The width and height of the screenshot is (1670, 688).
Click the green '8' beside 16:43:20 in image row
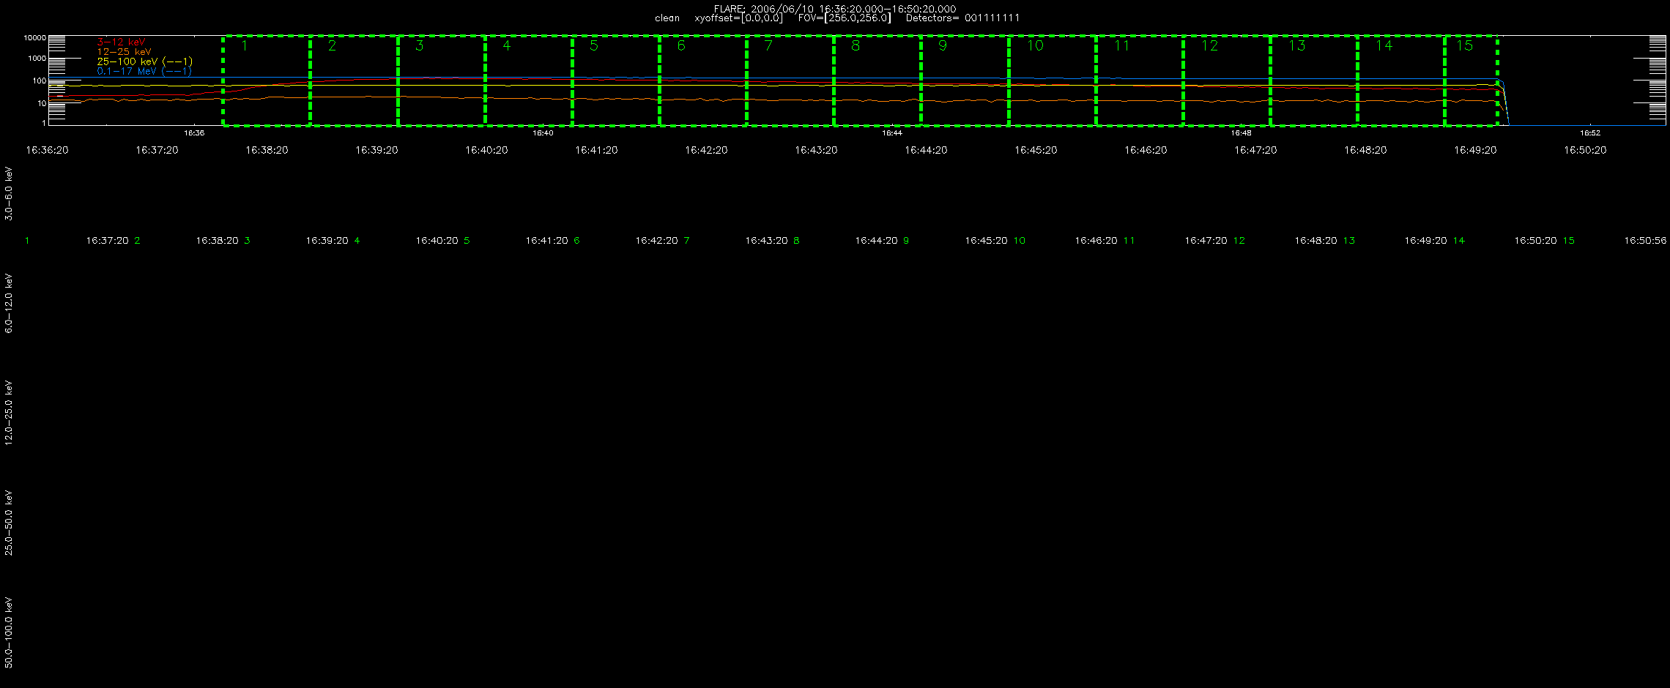[796, 241]
